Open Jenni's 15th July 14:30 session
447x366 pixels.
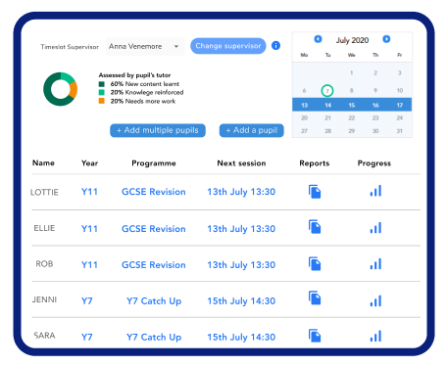(x=241, y=301)
